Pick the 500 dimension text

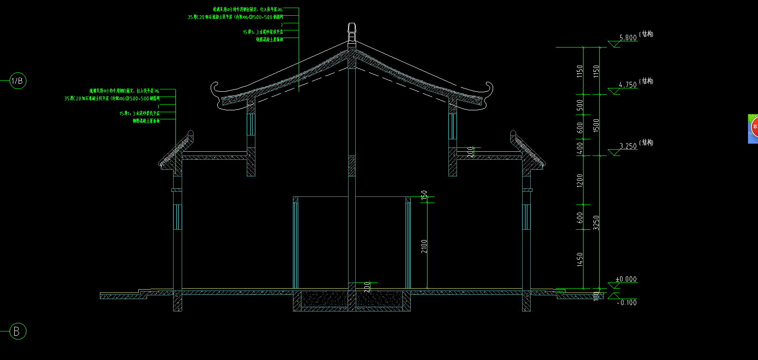pos(580,105)
